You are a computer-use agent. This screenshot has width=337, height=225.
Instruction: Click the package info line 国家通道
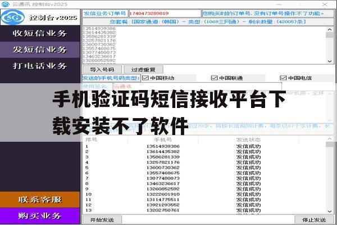tap(207, 22)
